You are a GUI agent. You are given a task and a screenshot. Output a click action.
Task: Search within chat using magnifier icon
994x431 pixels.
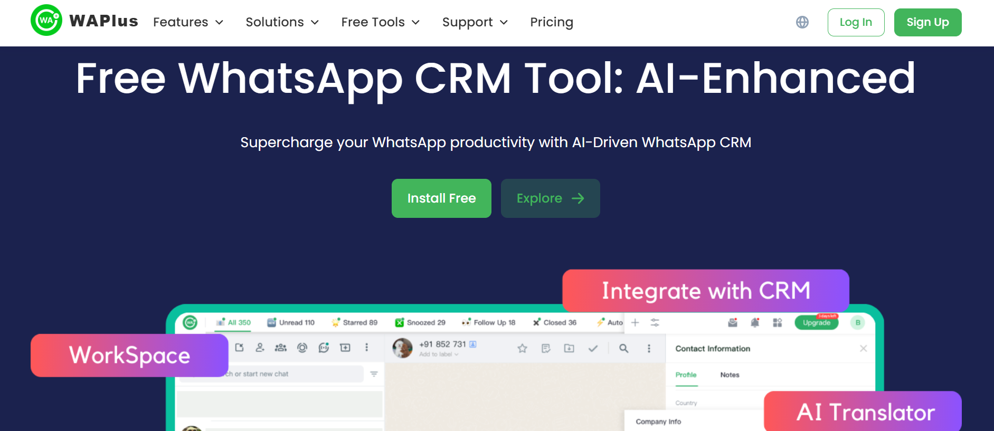tap(623, 348)
